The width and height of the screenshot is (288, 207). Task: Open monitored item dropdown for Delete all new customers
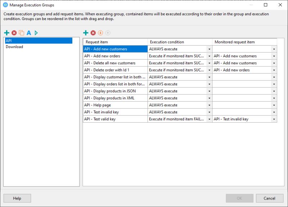point(274,63)
